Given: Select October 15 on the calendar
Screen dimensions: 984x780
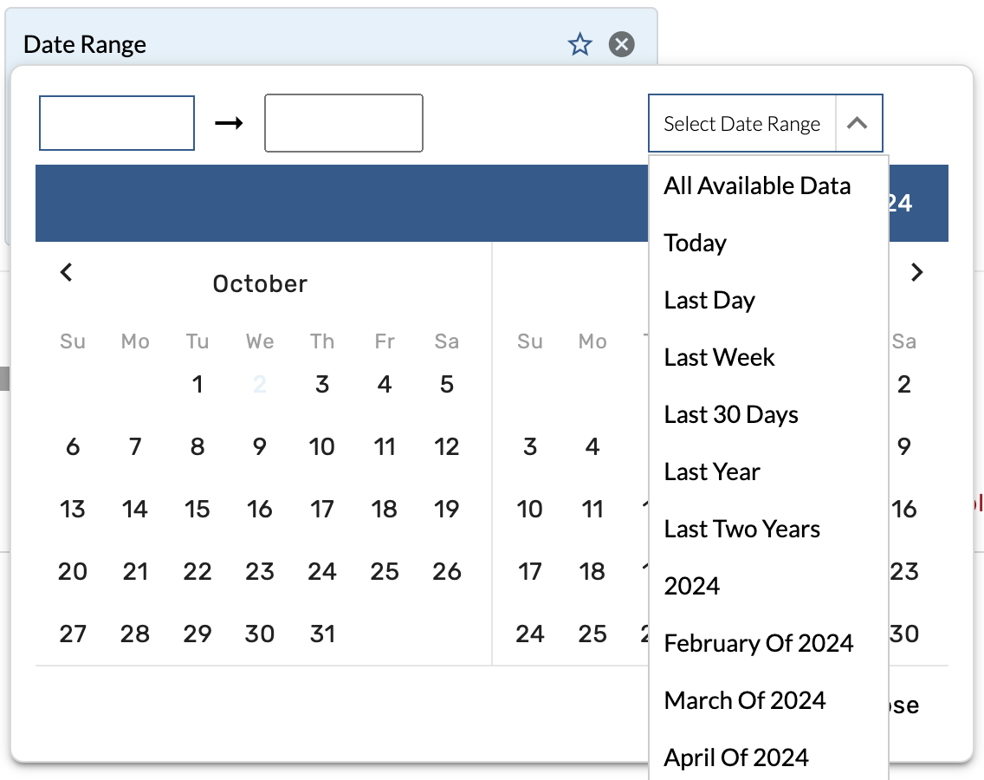Looking at the screenshot, I should [197, 509].
